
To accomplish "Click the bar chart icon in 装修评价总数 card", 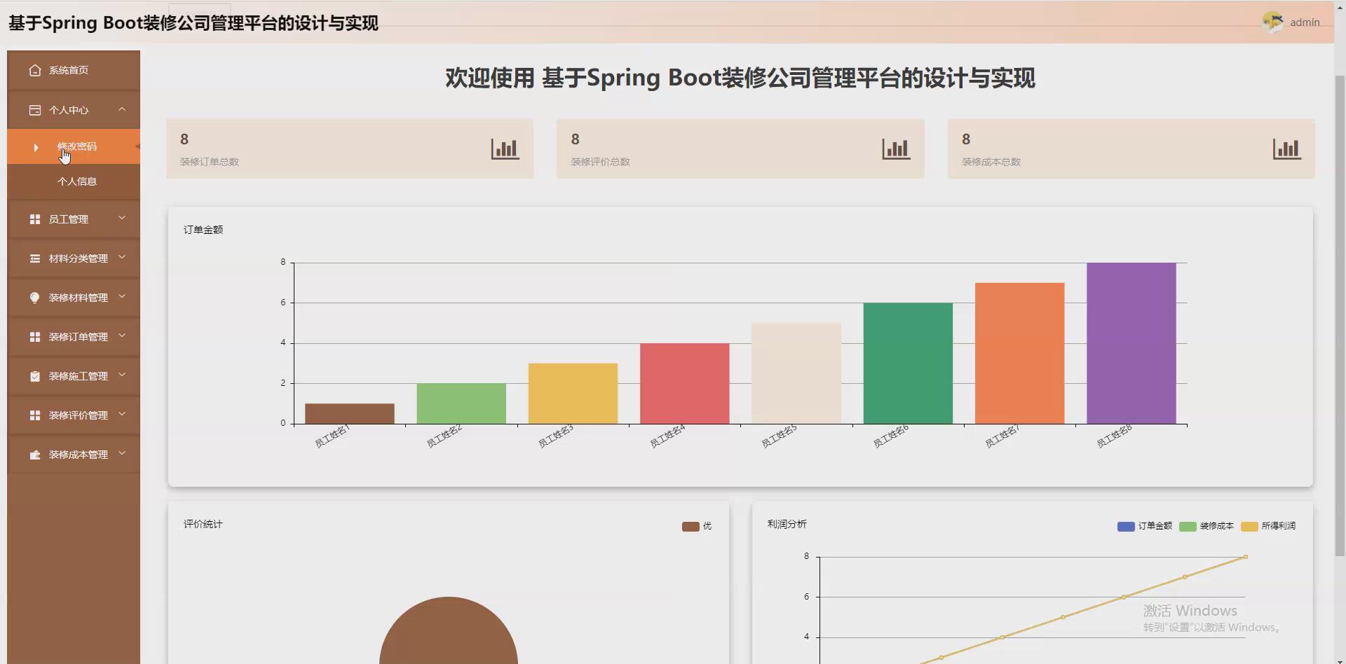I will [x=896, y=148].
